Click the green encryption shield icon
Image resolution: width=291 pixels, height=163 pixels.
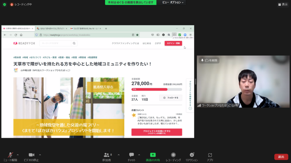4,4
